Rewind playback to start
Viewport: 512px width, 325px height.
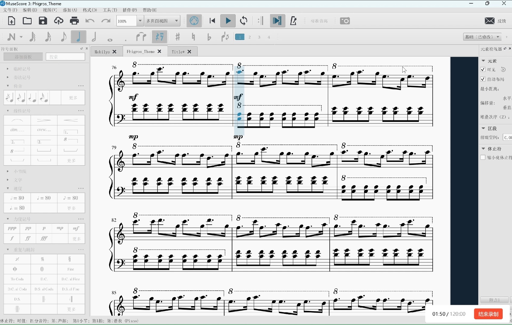click(x=212, y=21)
